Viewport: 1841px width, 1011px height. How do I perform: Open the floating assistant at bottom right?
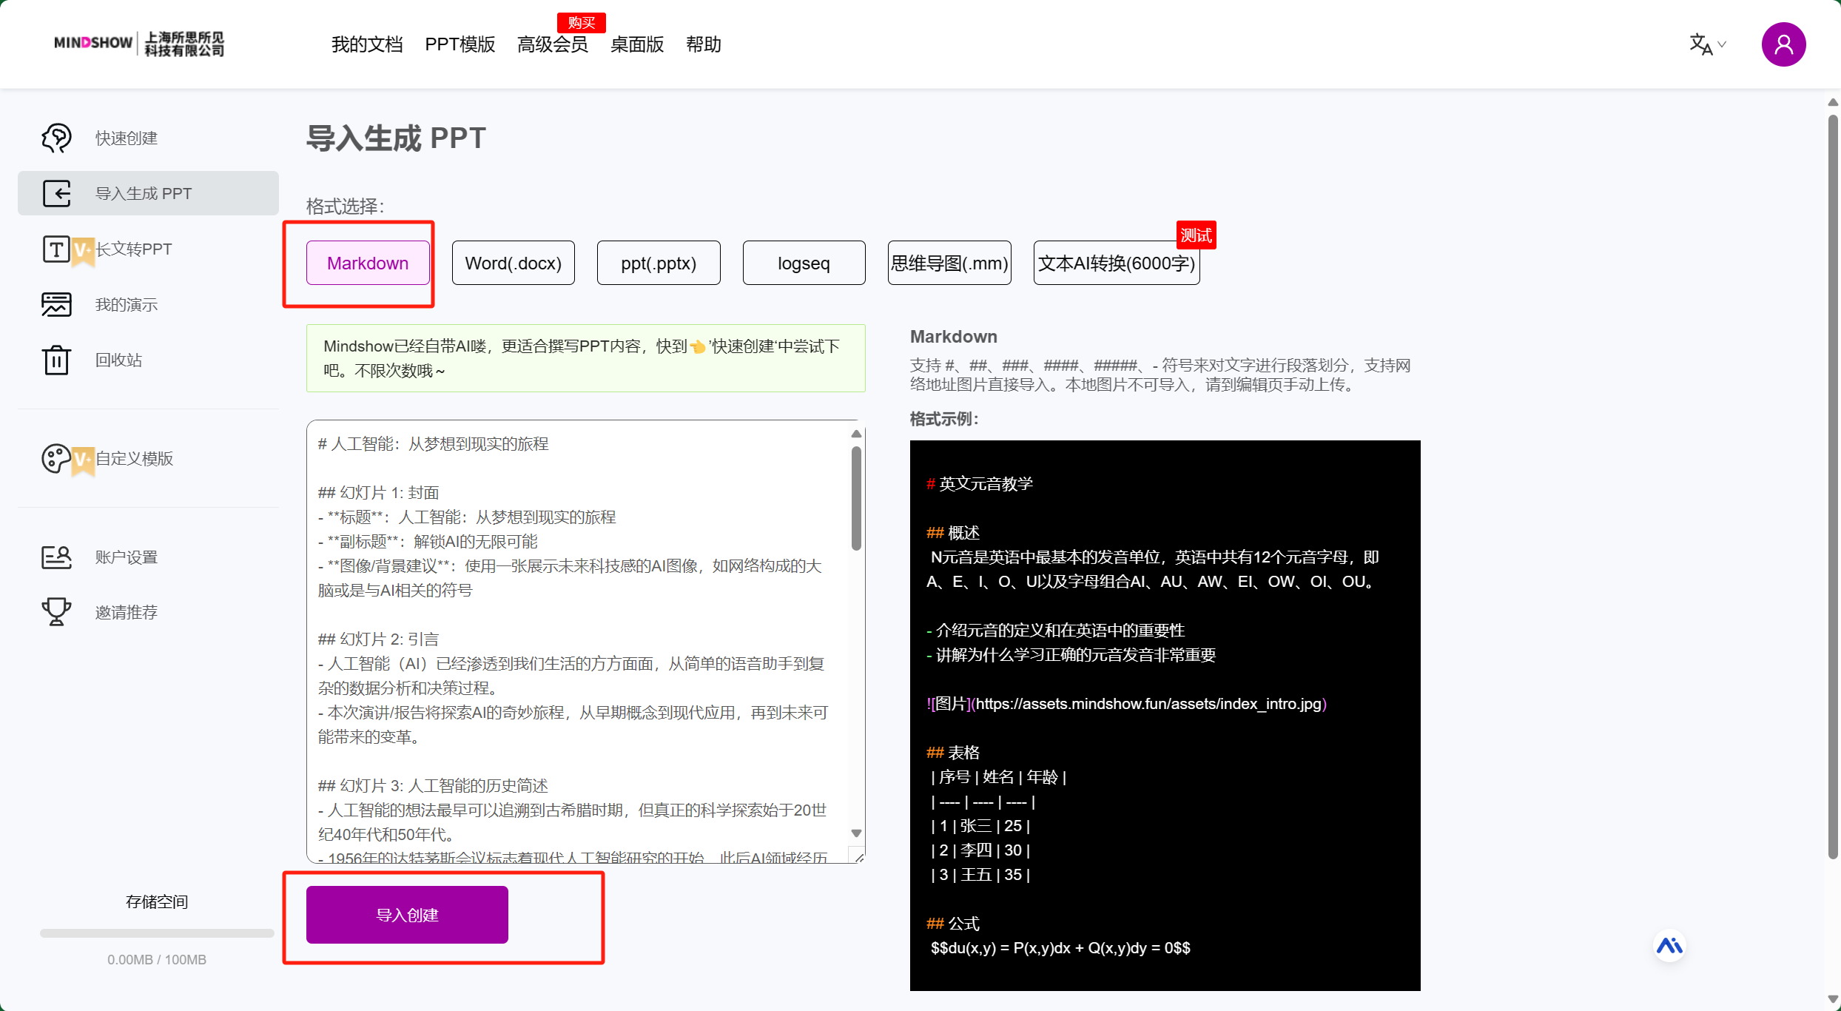[1669, 945]
